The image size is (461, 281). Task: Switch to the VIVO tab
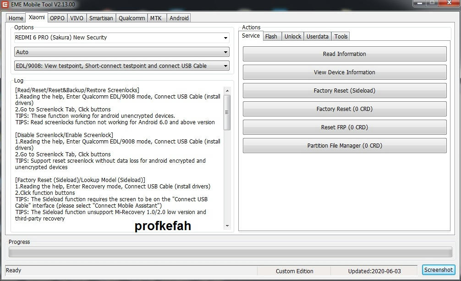(77, 18)
